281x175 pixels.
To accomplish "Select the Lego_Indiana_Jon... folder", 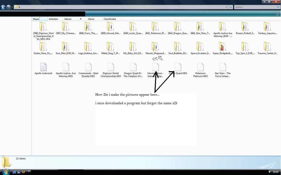I will point(88,48).
